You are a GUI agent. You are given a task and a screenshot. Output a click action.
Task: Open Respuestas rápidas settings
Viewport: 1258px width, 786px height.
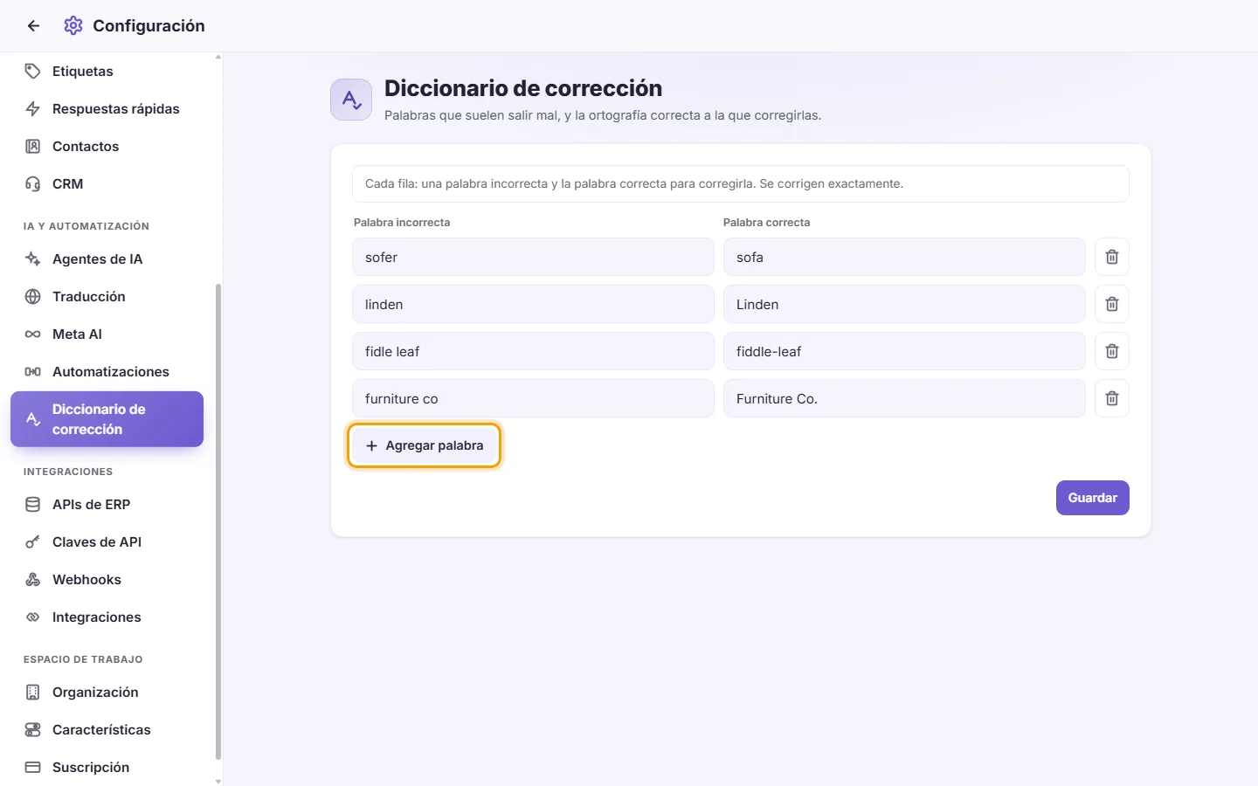point(107,109)
